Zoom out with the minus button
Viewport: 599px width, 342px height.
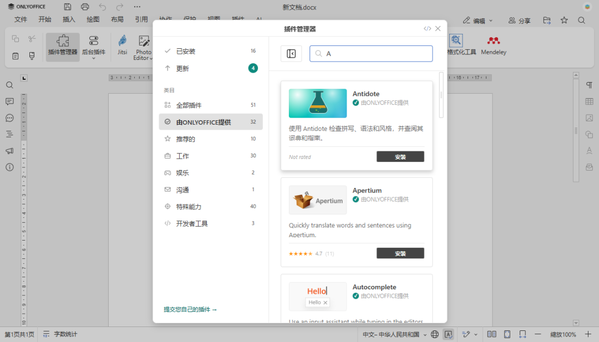[538, 334]
